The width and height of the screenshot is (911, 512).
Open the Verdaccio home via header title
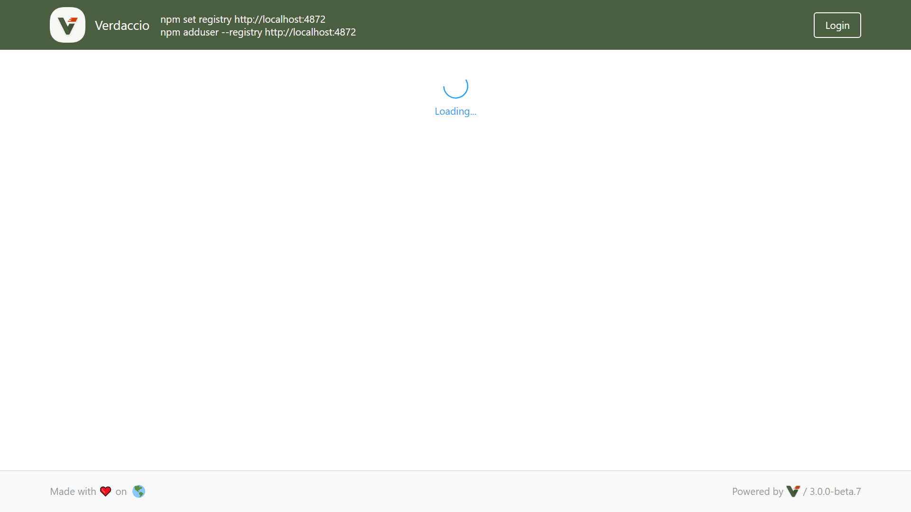[122, 25]
